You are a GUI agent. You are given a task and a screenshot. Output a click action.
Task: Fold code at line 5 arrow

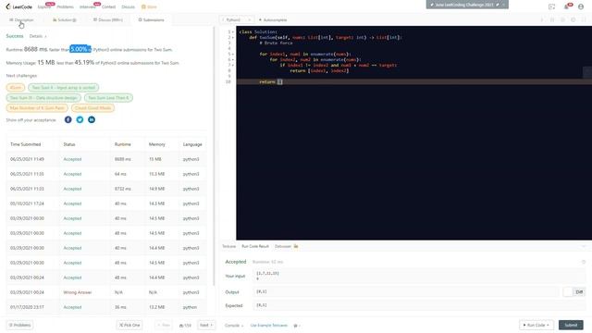233,54
